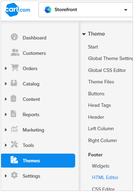Click the Dashboard gauge icon
Viewport: 134px width, 192px height.
point(14,37)
